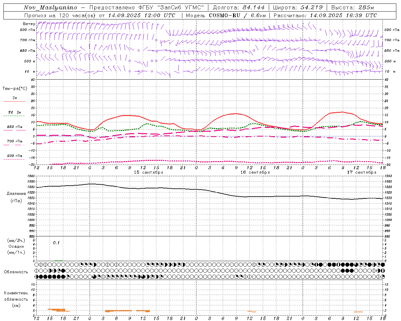Select the longitude value Долгота: 84.144

pyautogui.click(x=239, y=8)
